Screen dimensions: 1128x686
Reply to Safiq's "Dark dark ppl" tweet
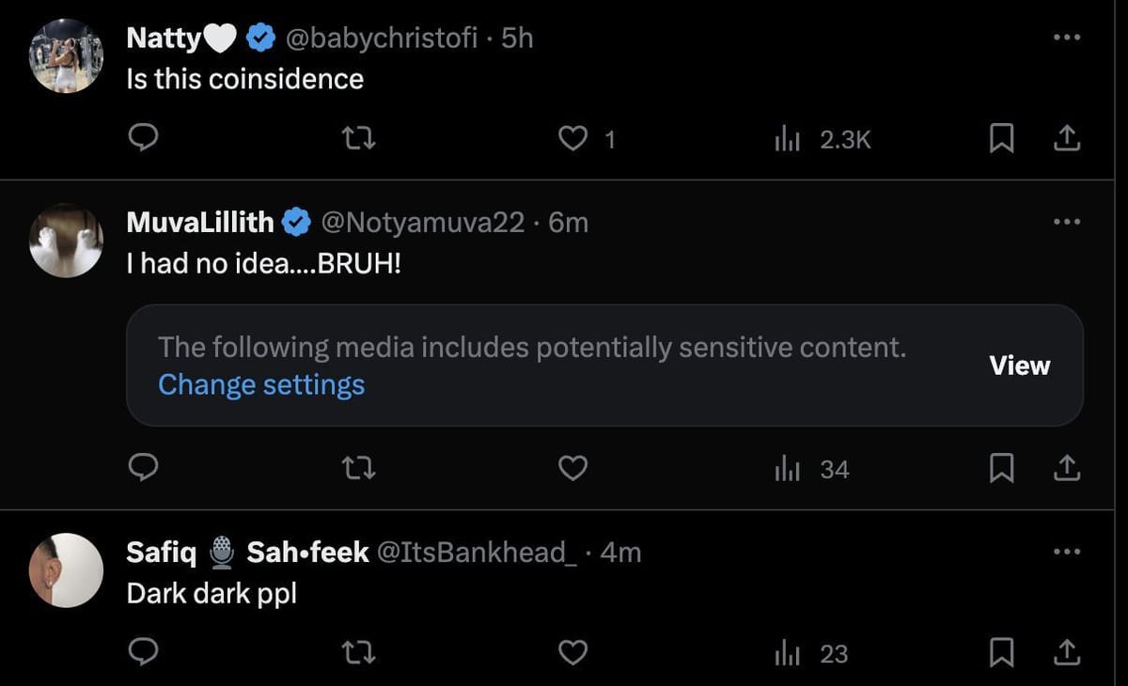tap(142, 652)
